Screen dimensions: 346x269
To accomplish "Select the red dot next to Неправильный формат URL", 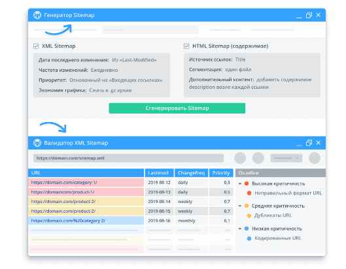I will pos(249,193).
